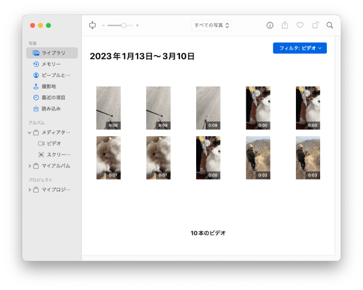Open ピープルと… in the sidebar
Screen dimensions: 363x290
coord(52,75)
